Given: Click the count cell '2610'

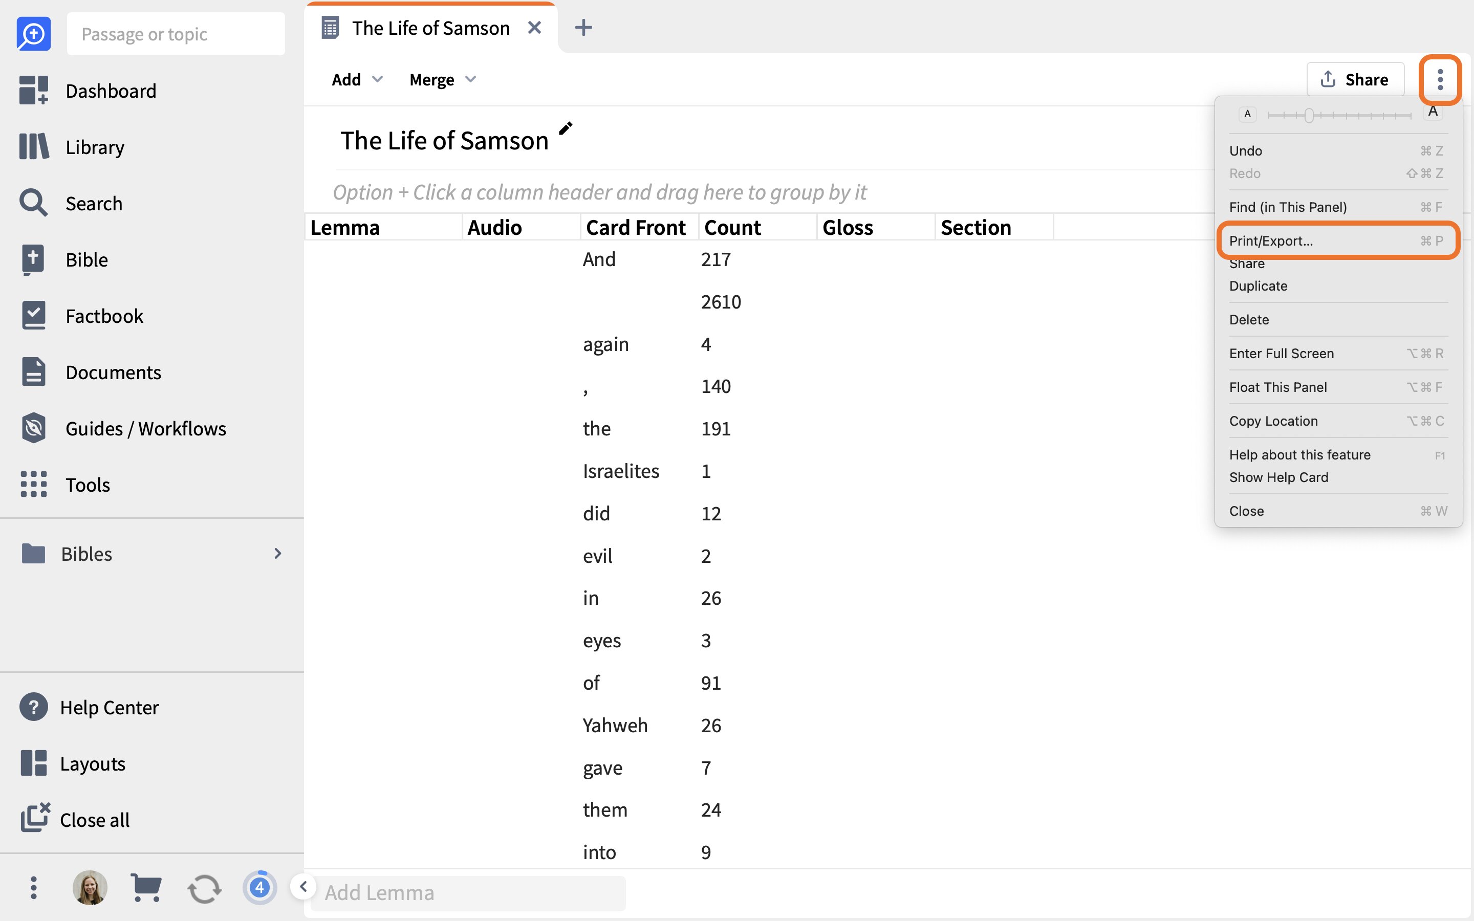Looking at the screenshot, I should (721, 301).
